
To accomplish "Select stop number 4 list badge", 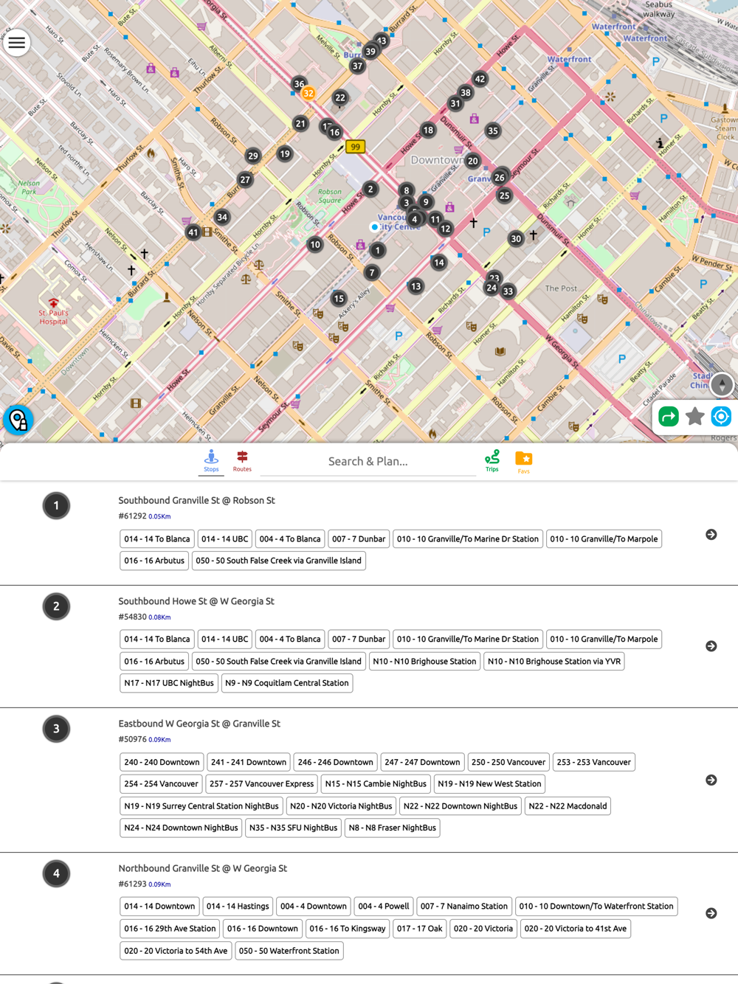I will click(x=56, y=874).
